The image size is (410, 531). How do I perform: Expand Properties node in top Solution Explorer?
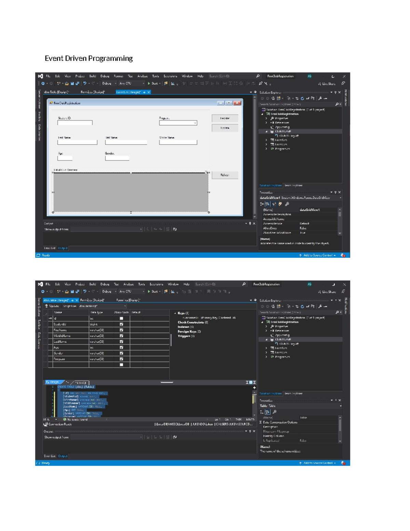(266, 118)
